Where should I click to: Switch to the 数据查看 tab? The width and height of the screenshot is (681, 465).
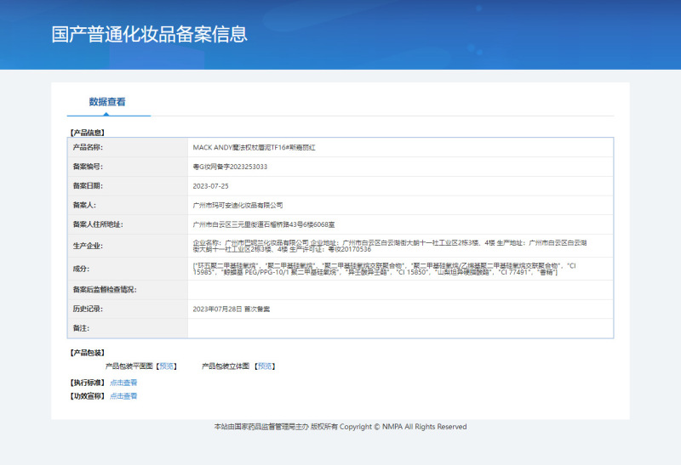click(107, 102)
